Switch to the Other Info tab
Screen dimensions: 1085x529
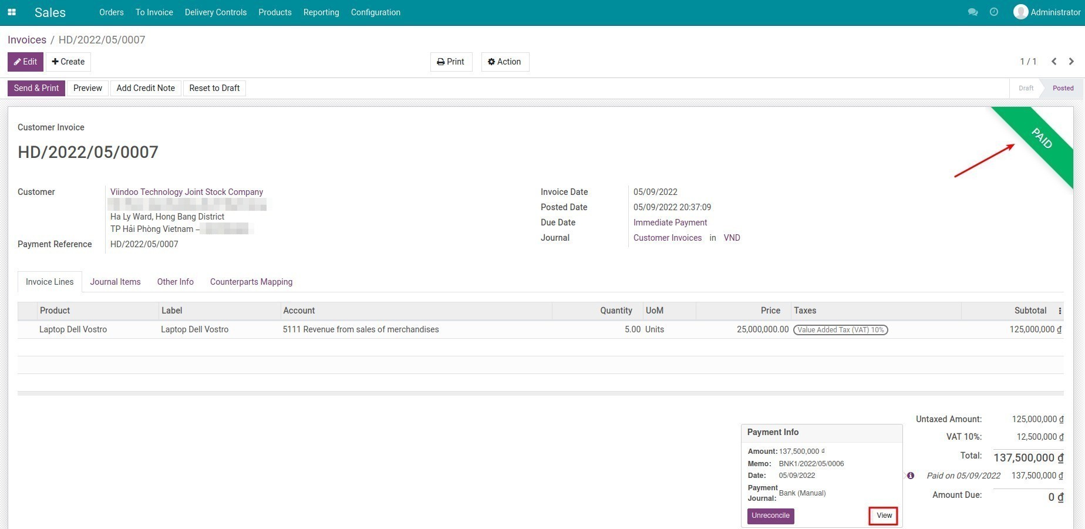coord(176,282)
